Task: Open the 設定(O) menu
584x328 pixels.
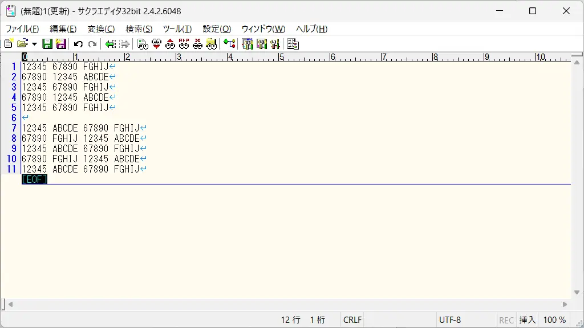Action: point(217,29)
